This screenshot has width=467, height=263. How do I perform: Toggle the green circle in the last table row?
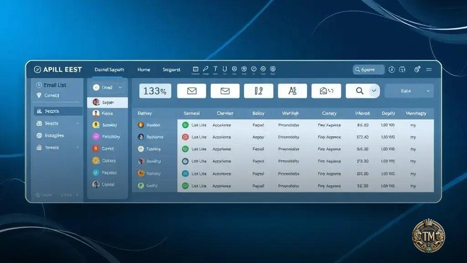click(x=185, y=186)
